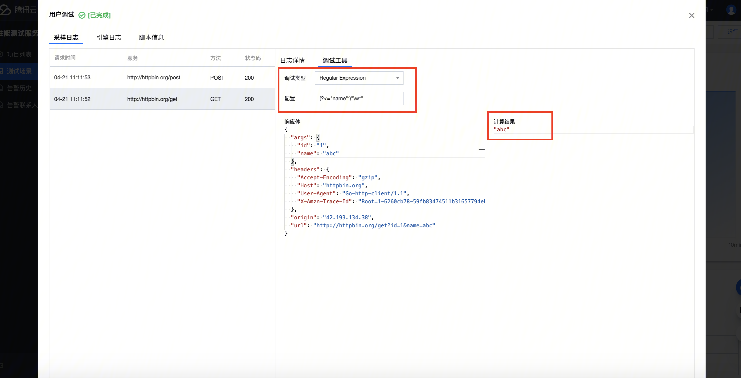Viewport: 741px width, 378px height.
Task: Switch to the 脚本信息 tab
Action: click(151, 38)
